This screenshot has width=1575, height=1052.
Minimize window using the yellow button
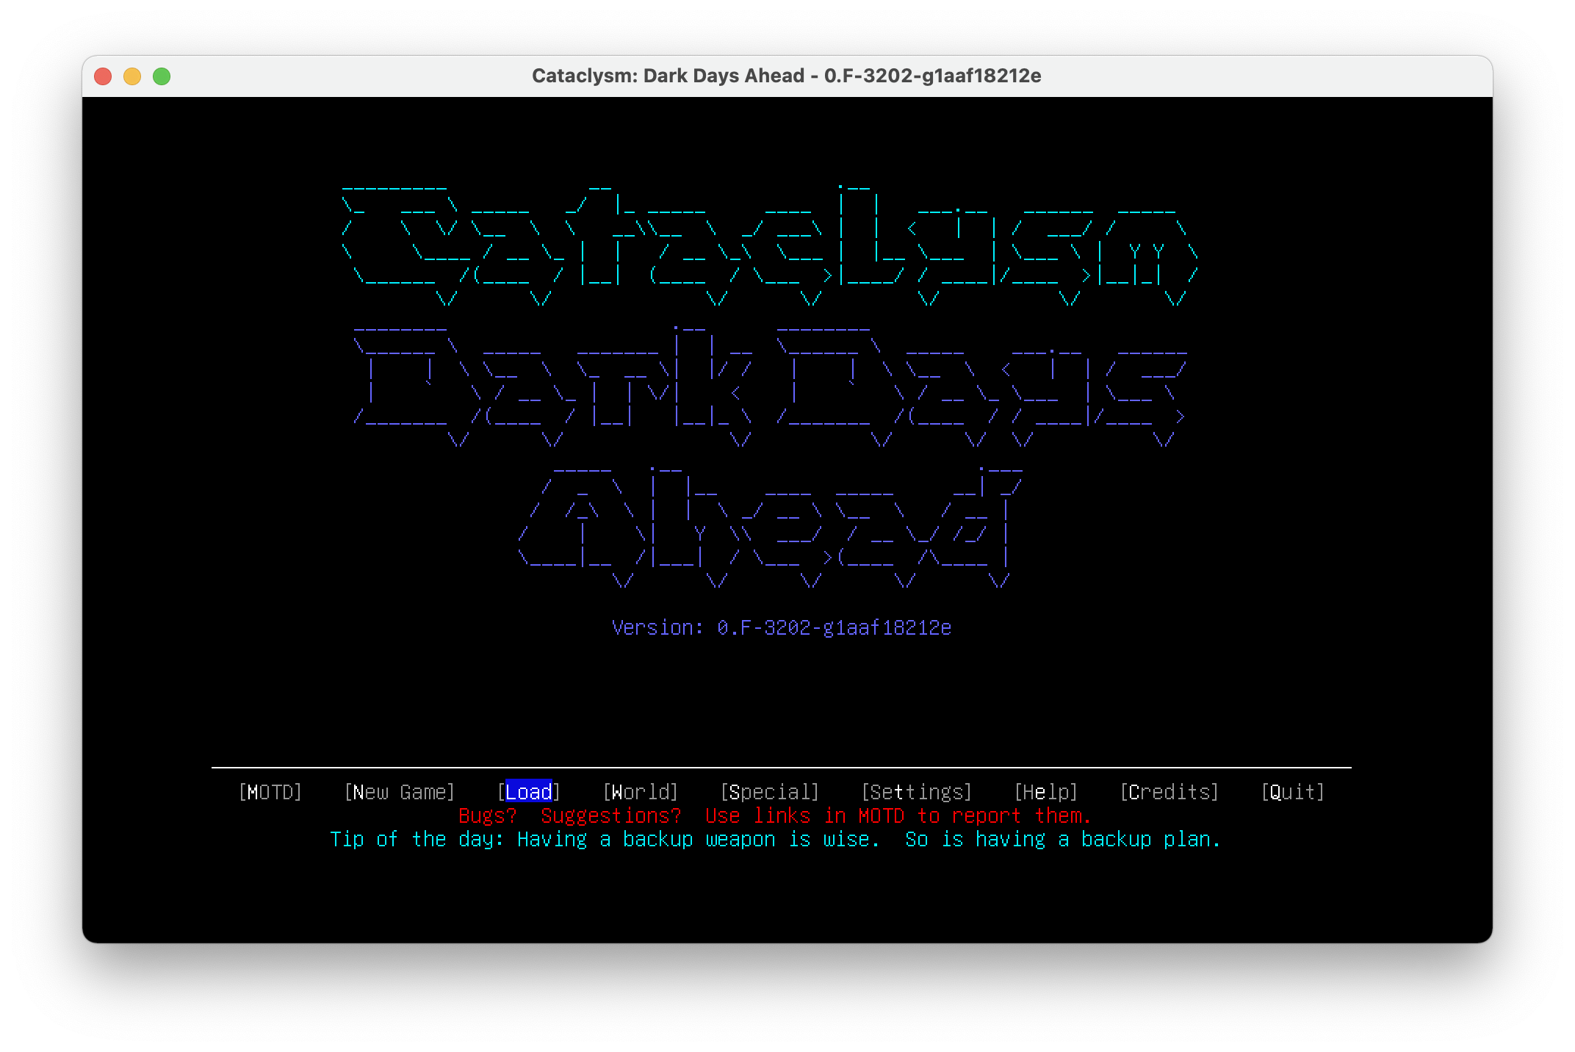coord(132,76)
